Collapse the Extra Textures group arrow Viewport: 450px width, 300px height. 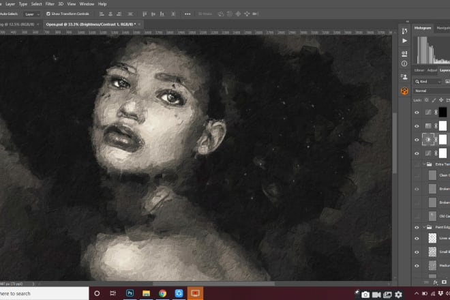pyautogui.click(x=424, y=164)
